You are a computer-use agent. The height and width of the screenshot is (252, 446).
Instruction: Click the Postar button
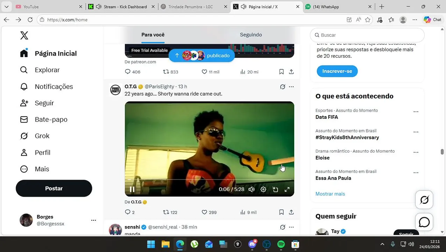click(x=54, y=188)
